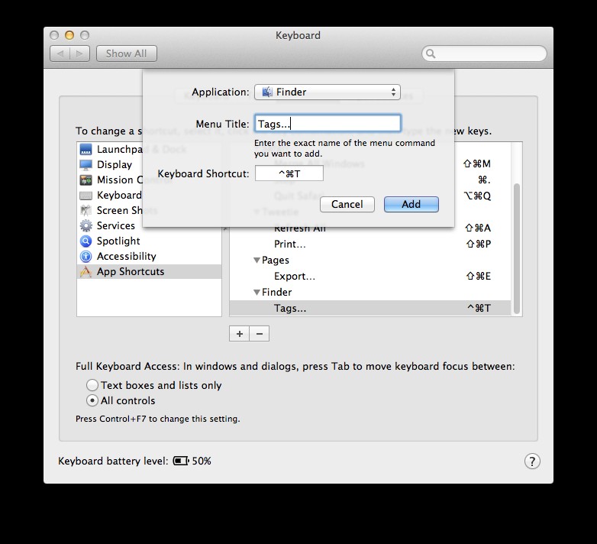Click the Finder icon in Application popup
Viewport: 597px width, 544px height.
(x=267, y=92)
